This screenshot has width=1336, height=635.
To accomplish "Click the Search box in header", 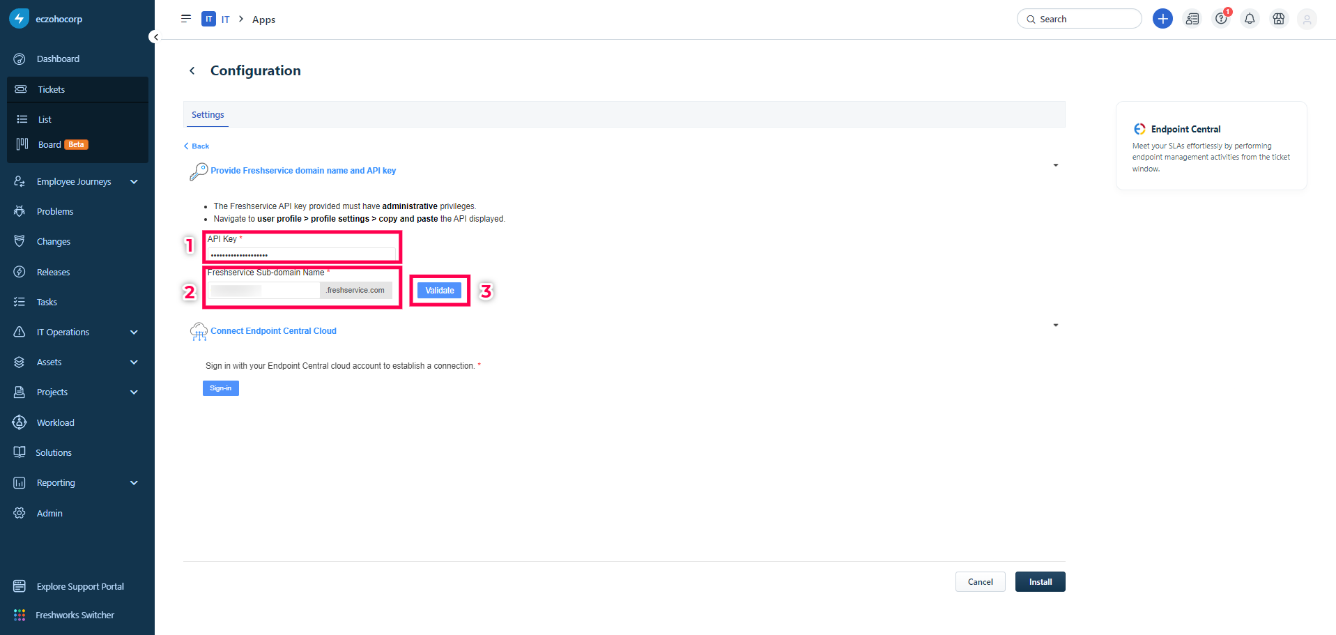I will point(1079,19).
